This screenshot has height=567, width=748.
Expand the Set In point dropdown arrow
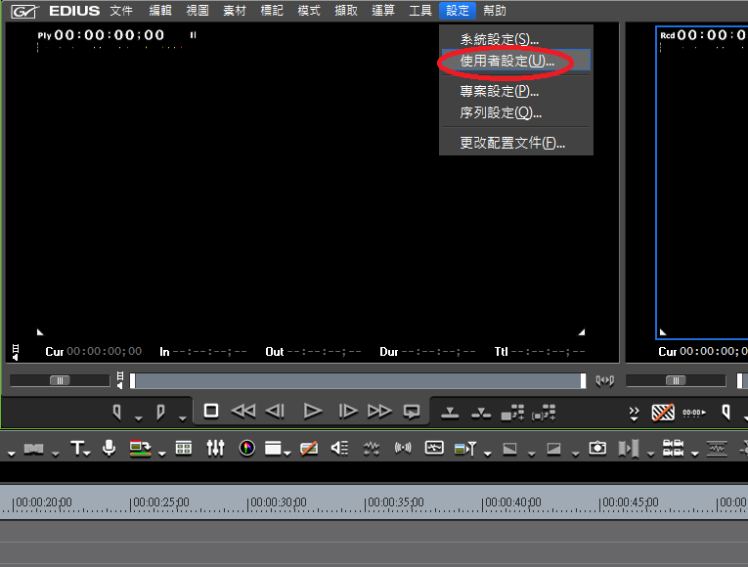tap(137, 415)
